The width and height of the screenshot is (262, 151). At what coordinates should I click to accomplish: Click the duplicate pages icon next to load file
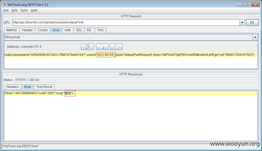tap(116, 47)
